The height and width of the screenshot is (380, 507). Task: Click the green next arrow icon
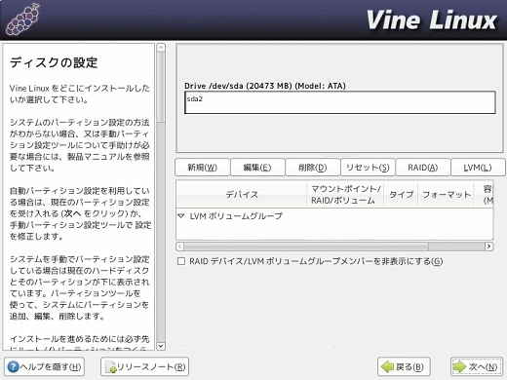(459, 367)
